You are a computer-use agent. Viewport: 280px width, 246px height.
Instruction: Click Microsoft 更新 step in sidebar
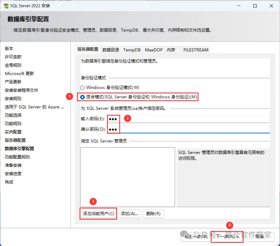tap(19, 74)
